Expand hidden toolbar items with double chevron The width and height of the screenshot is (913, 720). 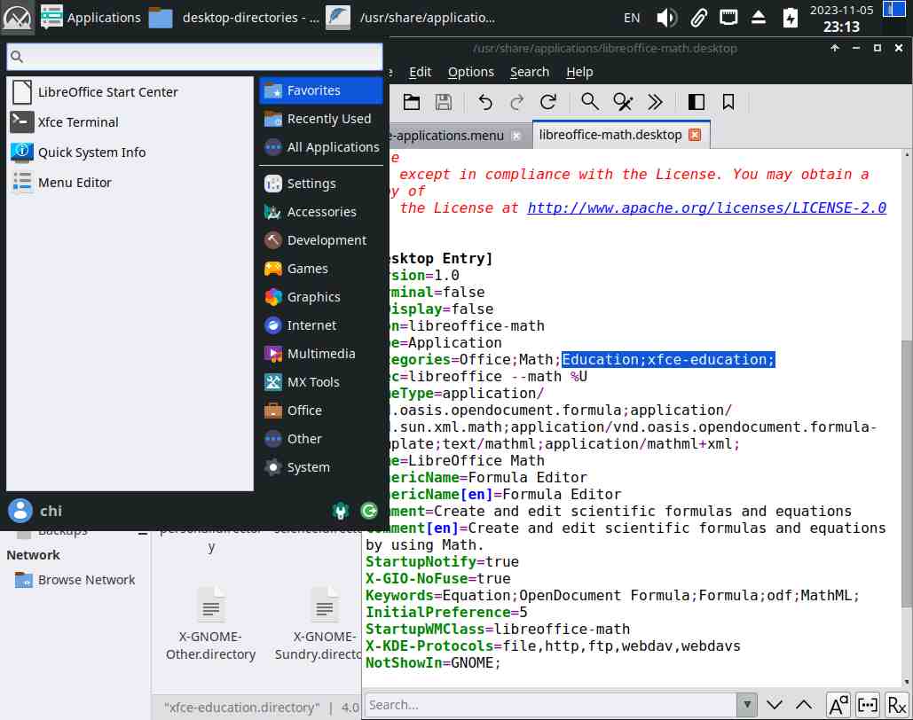pyautogui.click(x=655, y=102)
